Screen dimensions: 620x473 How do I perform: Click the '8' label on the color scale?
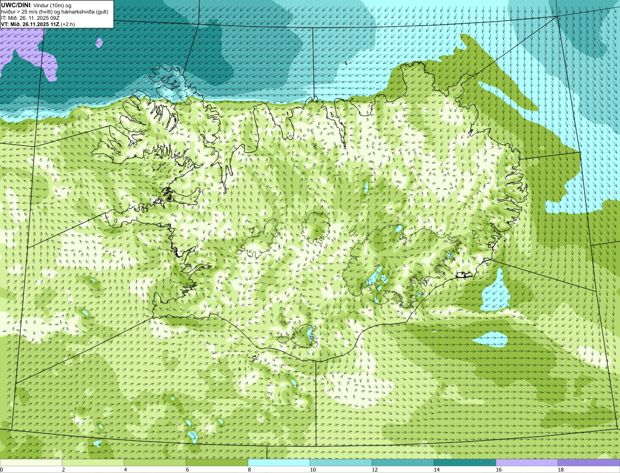[x=249, y=470]
